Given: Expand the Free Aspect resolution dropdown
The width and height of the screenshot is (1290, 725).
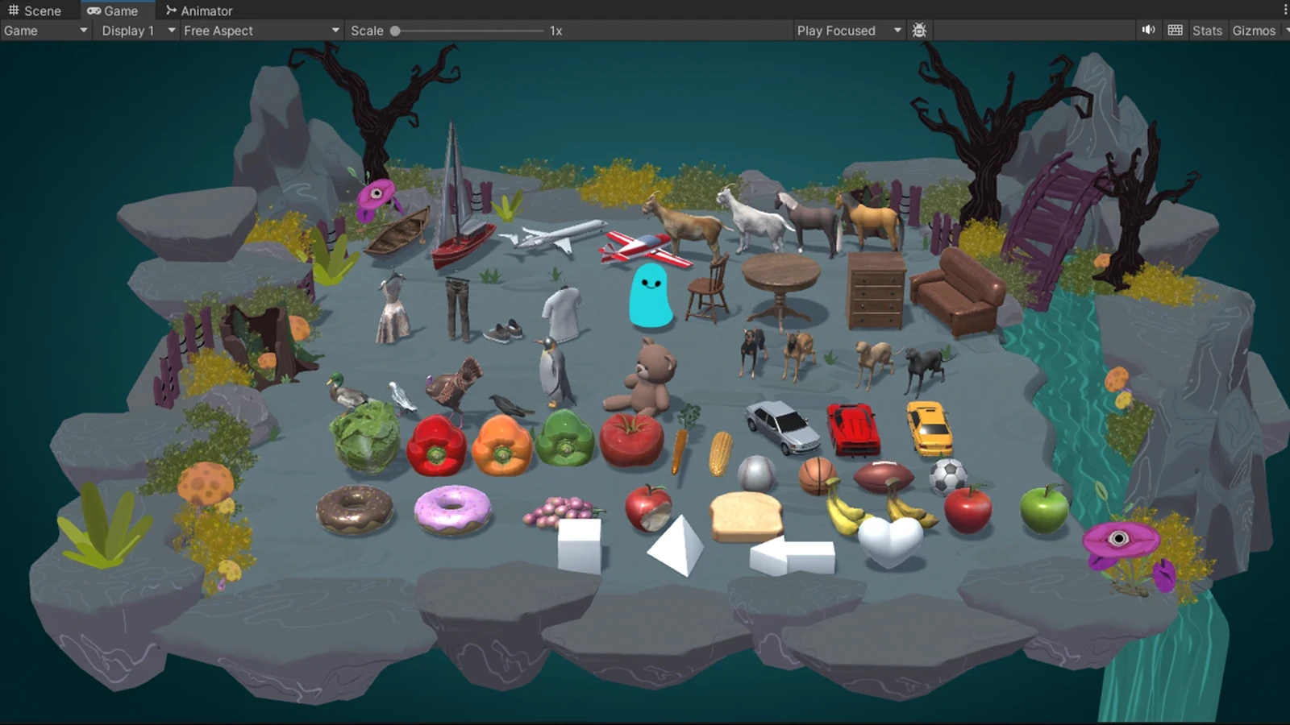Looking at the screenshot, I should [261, 31].
